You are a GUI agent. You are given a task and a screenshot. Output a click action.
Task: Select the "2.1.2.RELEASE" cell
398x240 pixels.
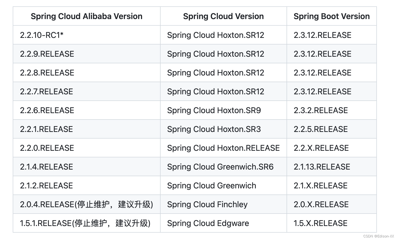tap(87, 186)
